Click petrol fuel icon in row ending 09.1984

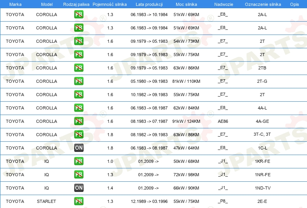pyautogui.click(x=79, y=28)
